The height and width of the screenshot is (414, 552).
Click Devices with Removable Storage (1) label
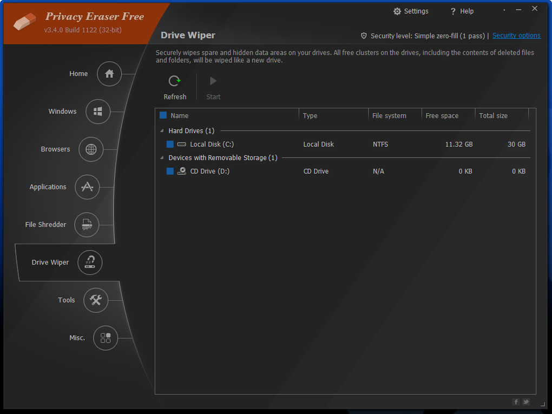click(223, 157)
